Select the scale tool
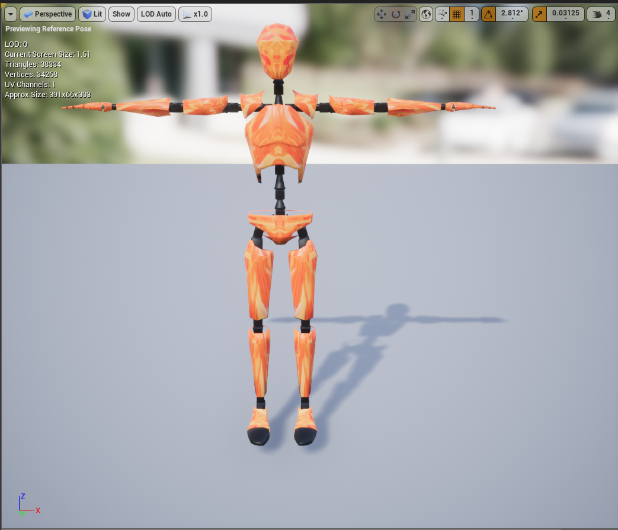The image size is (618, 530). click(410, 15)
